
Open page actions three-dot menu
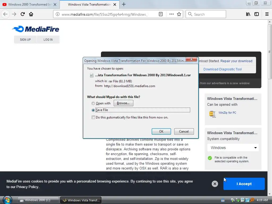point(171,14)
